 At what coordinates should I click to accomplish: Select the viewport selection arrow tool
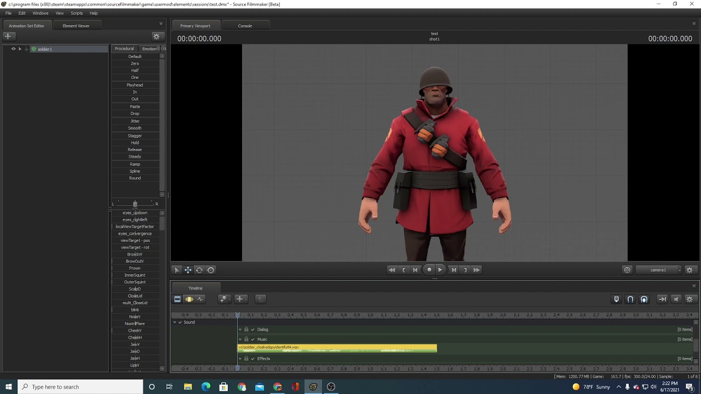click(177, 270)
